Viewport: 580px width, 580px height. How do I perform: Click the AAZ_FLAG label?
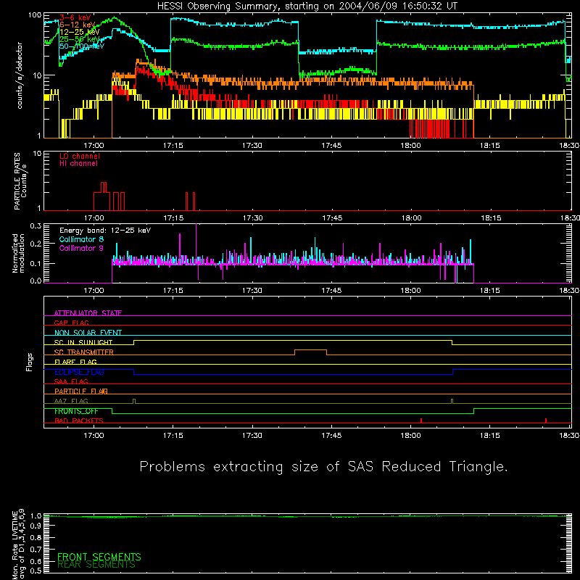(x=71, y=401)
